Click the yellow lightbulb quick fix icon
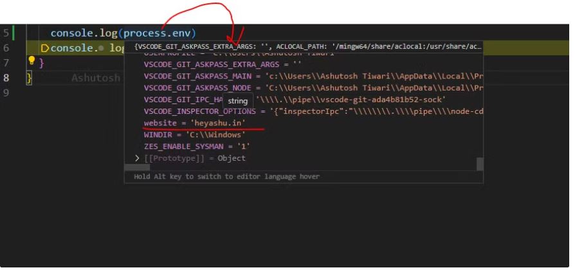The image size is (575, 270). point(31,60)
